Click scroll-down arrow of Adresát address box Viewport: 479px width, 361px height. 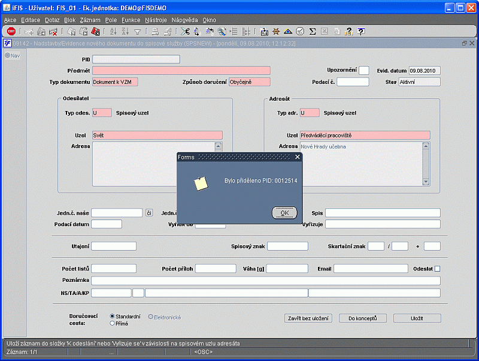click(426, 182)
